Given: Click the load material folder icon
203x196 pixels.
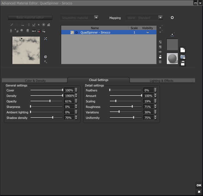Looking at the screenshot, I should coord(183,57).
